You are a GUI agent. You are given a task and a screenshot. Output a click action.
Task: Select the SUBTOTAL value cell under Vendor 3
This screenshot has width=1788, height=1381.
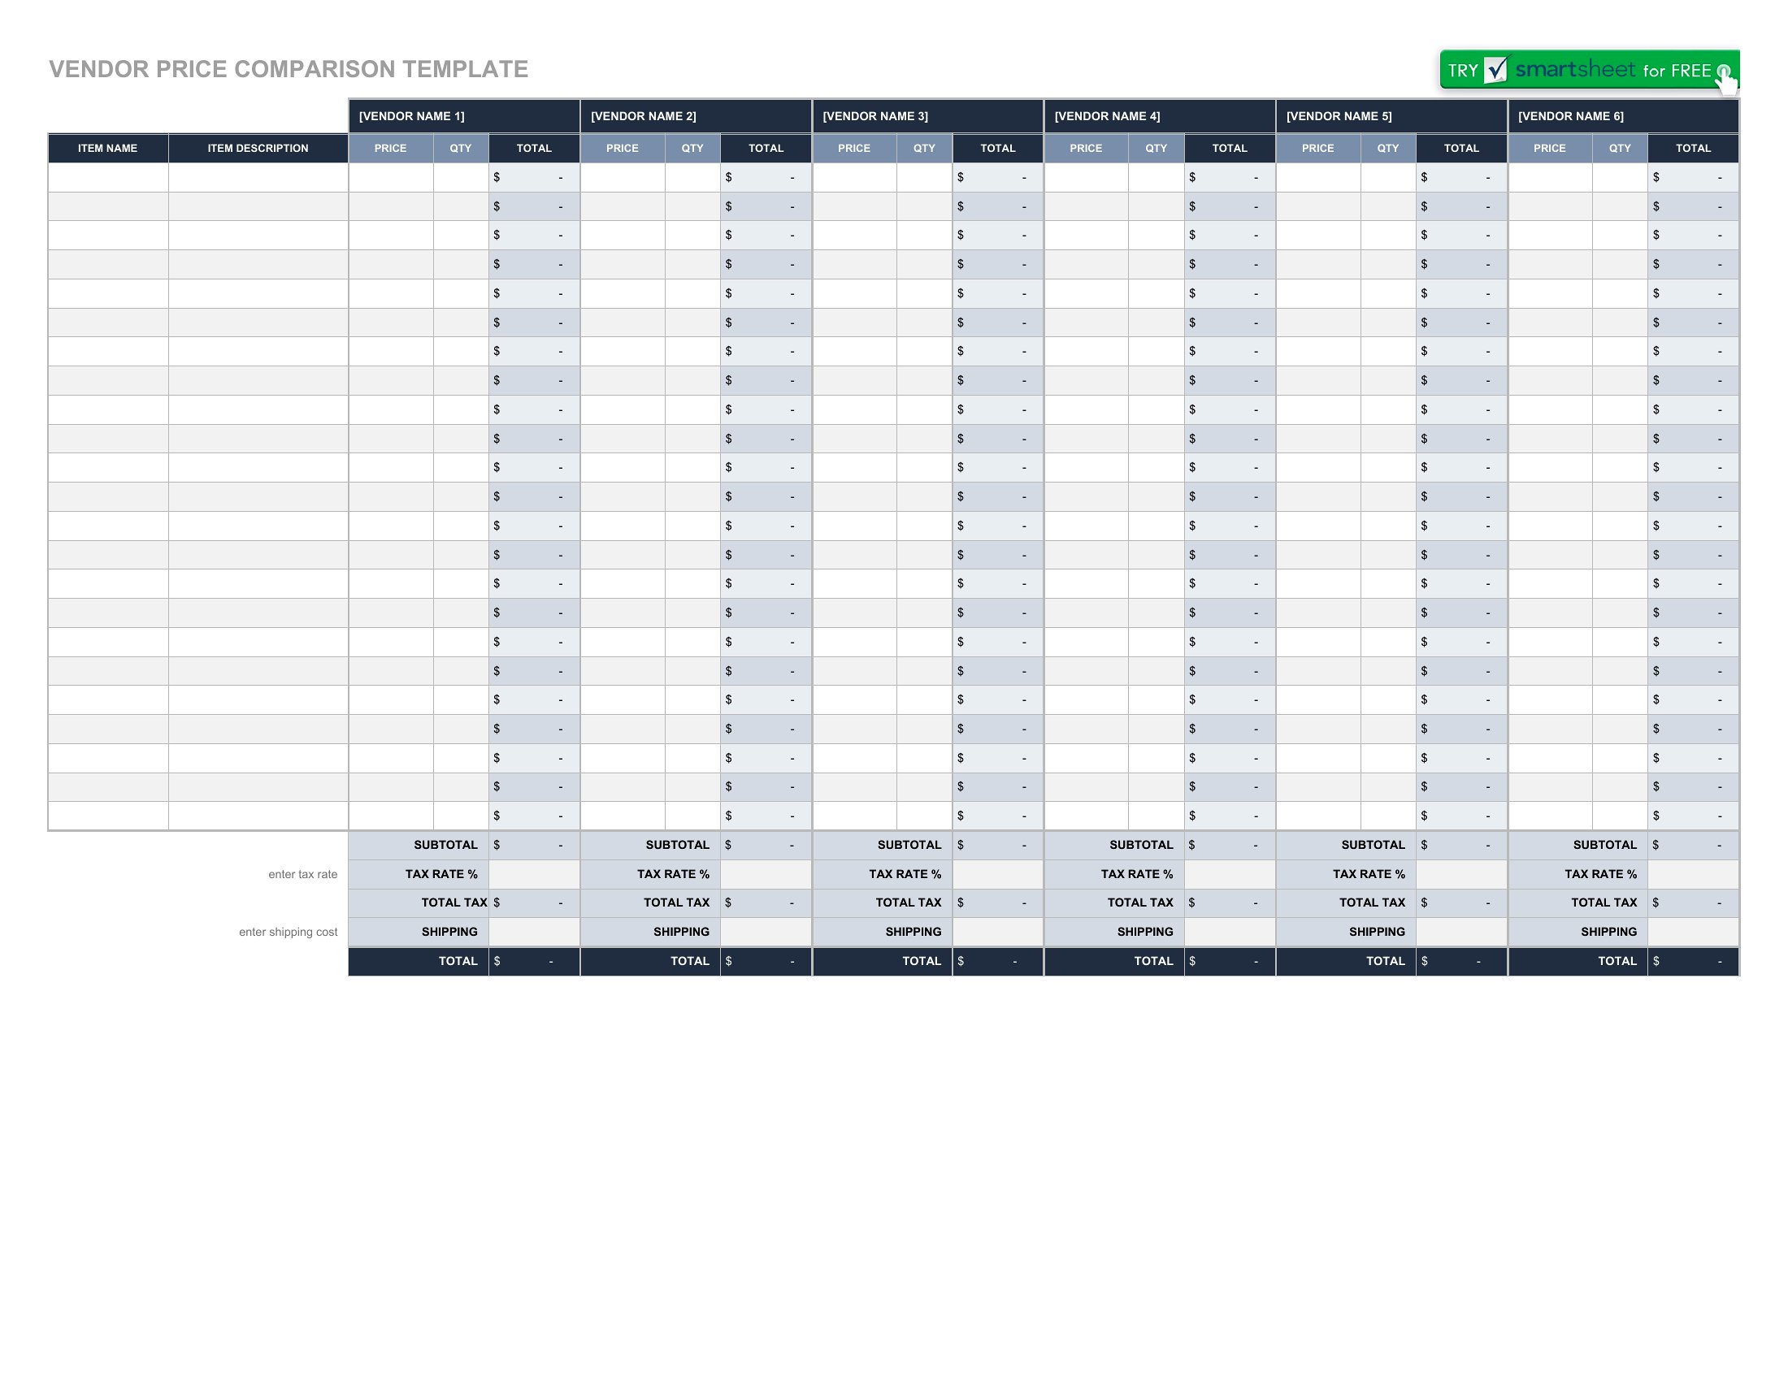point(997,845)
